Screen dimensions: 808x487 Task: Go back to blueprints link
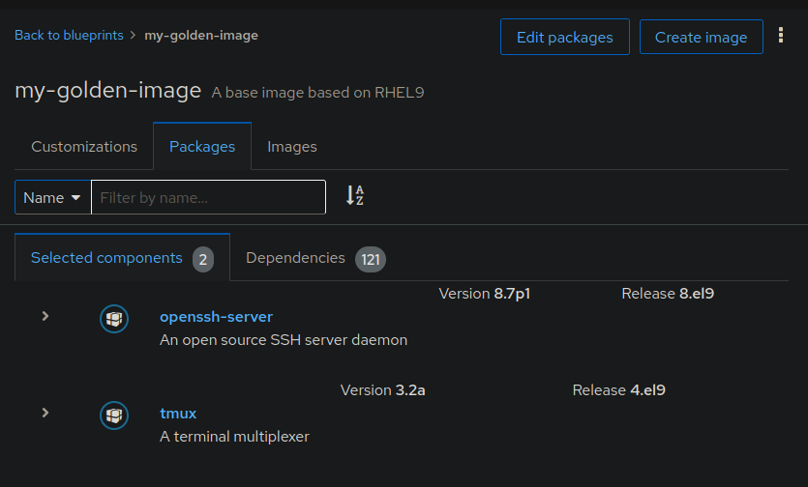pos(69,35)
